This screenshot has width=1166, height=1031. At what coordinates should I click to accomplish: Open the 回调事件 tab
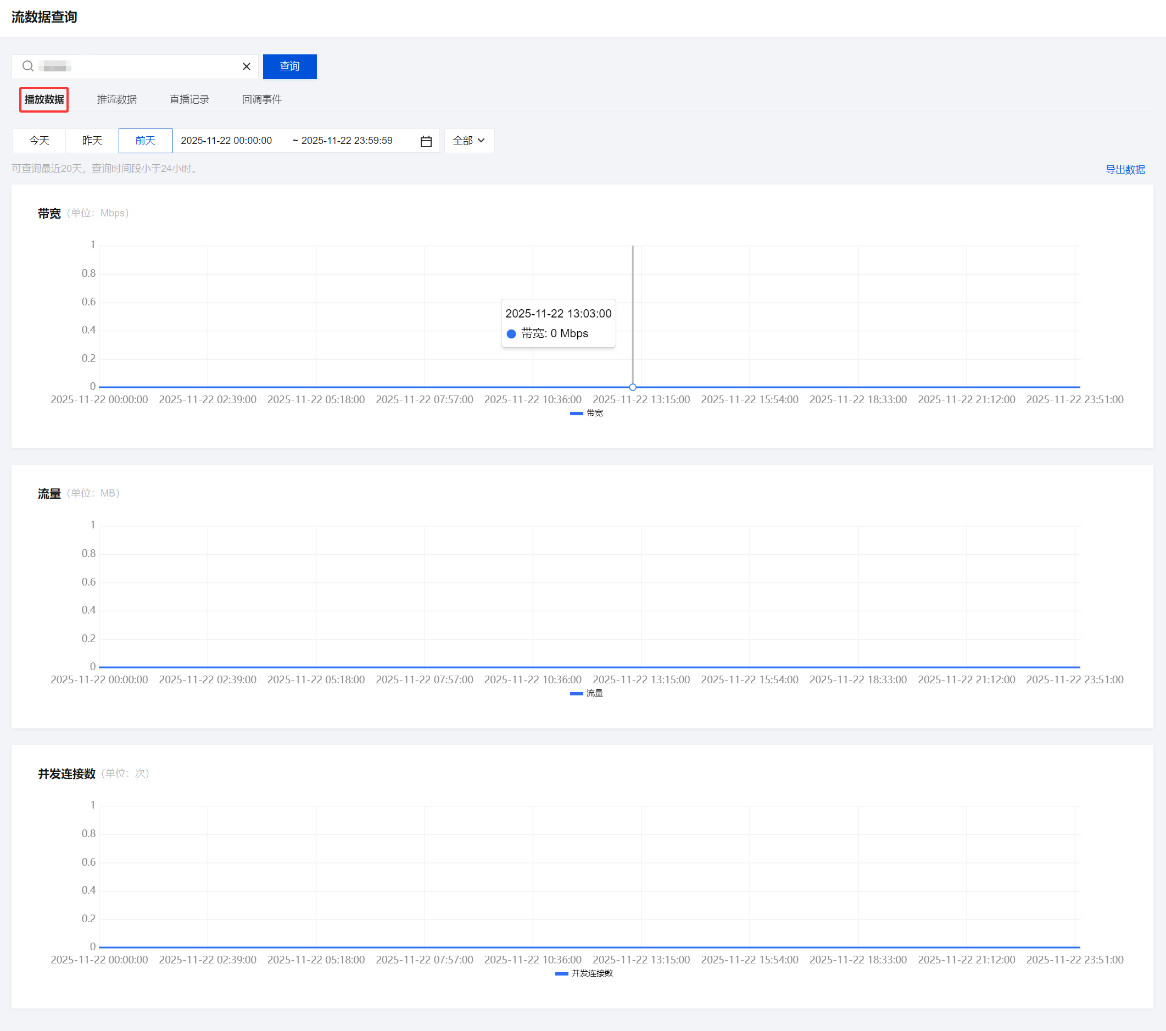(262, 99)
